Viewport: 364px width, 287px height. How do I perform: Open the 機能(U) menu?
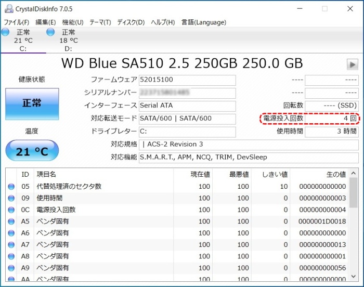tap(73, 22)
